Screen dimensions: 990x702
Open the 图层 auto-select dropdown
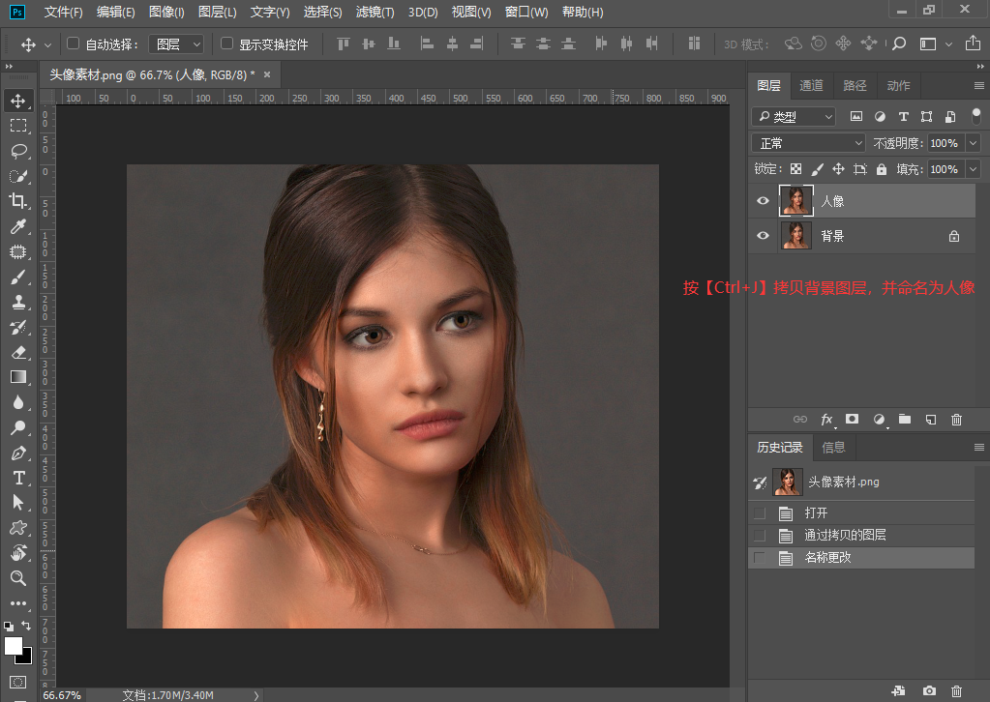(175, 44)
